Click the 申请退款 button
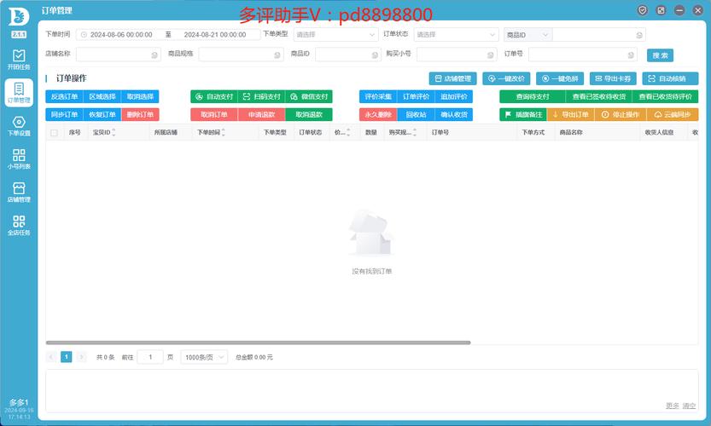This screenshot has width=711, height=426. tap(262, 114)
